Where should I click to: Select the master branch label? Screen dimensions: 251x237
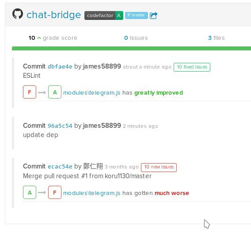click(x=137, y=15)
